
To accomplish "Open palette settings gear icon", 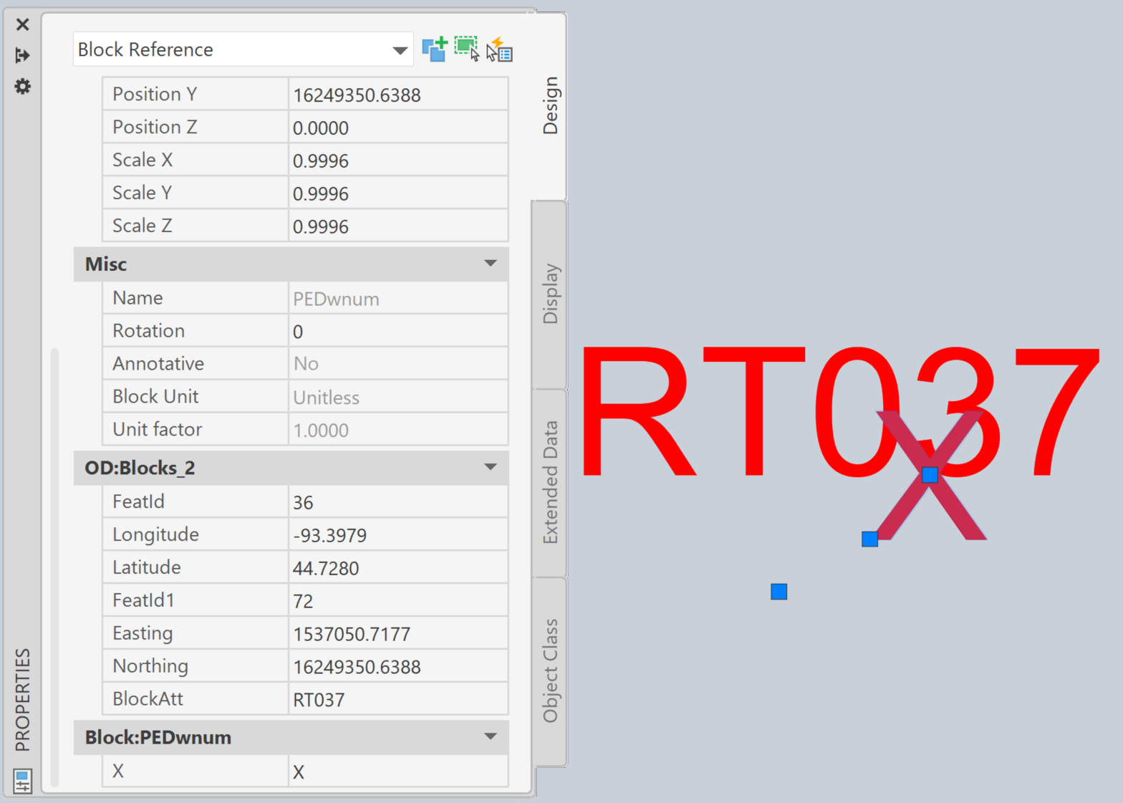I will pyautogui.click(x=23, y=87).
